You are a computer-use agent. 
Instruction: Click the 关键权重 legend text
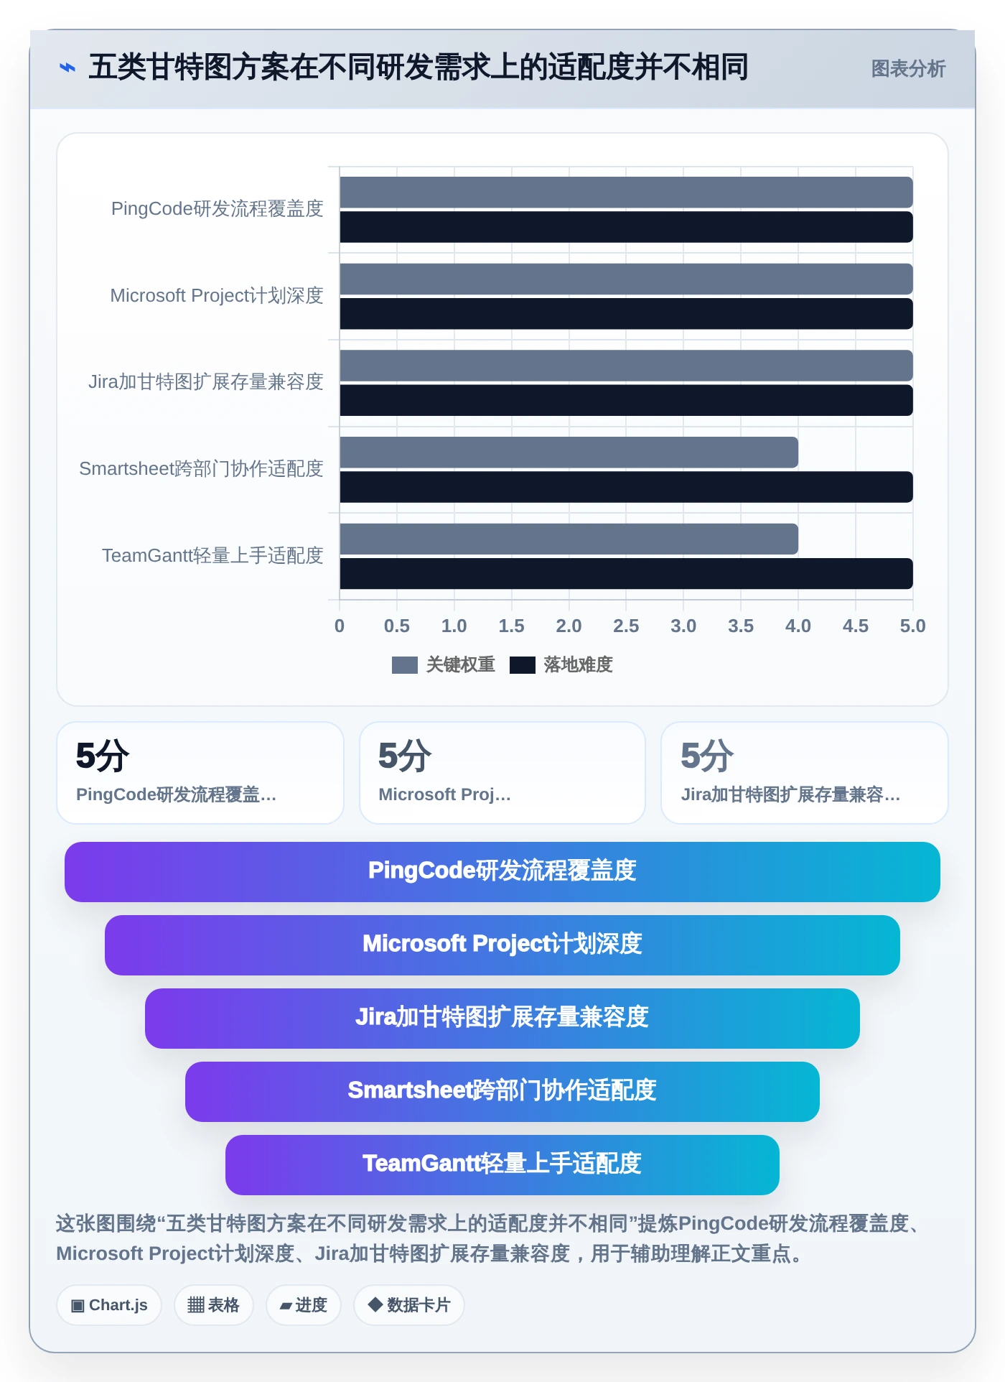(x=460, y=665)
